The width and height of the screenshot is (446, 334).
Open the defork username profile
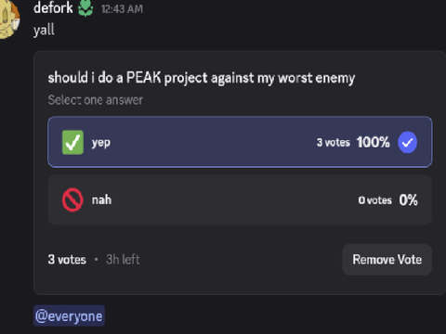(53, 7)
